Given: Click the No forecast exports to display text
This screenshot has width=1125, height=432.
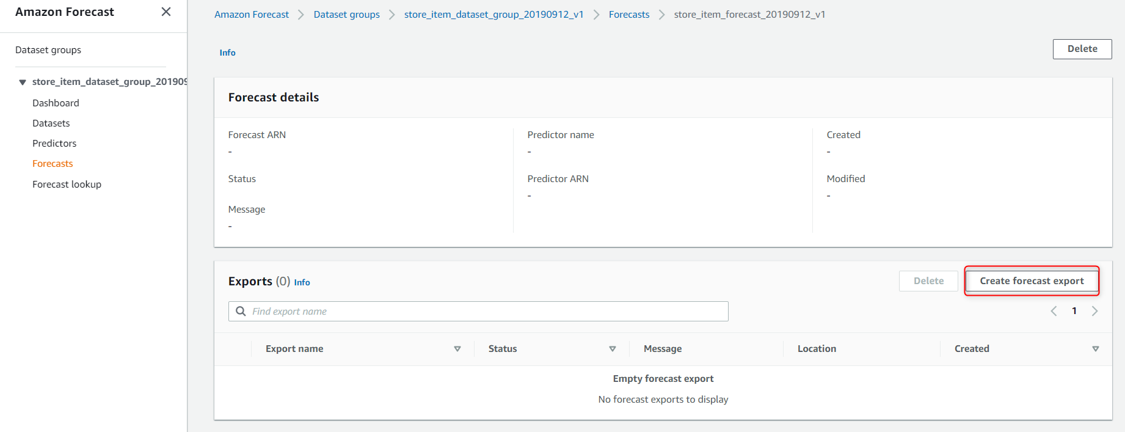Looking at the screenshot, I should [663, 399].
